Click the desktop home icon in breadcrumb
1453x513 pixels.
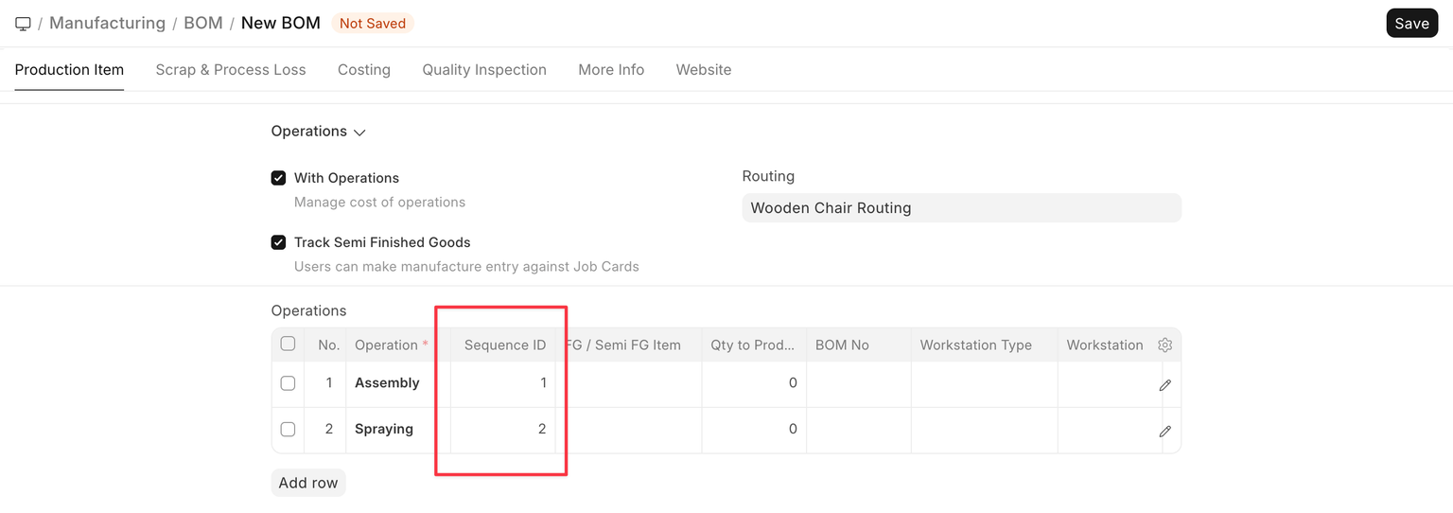click(24, 23)
